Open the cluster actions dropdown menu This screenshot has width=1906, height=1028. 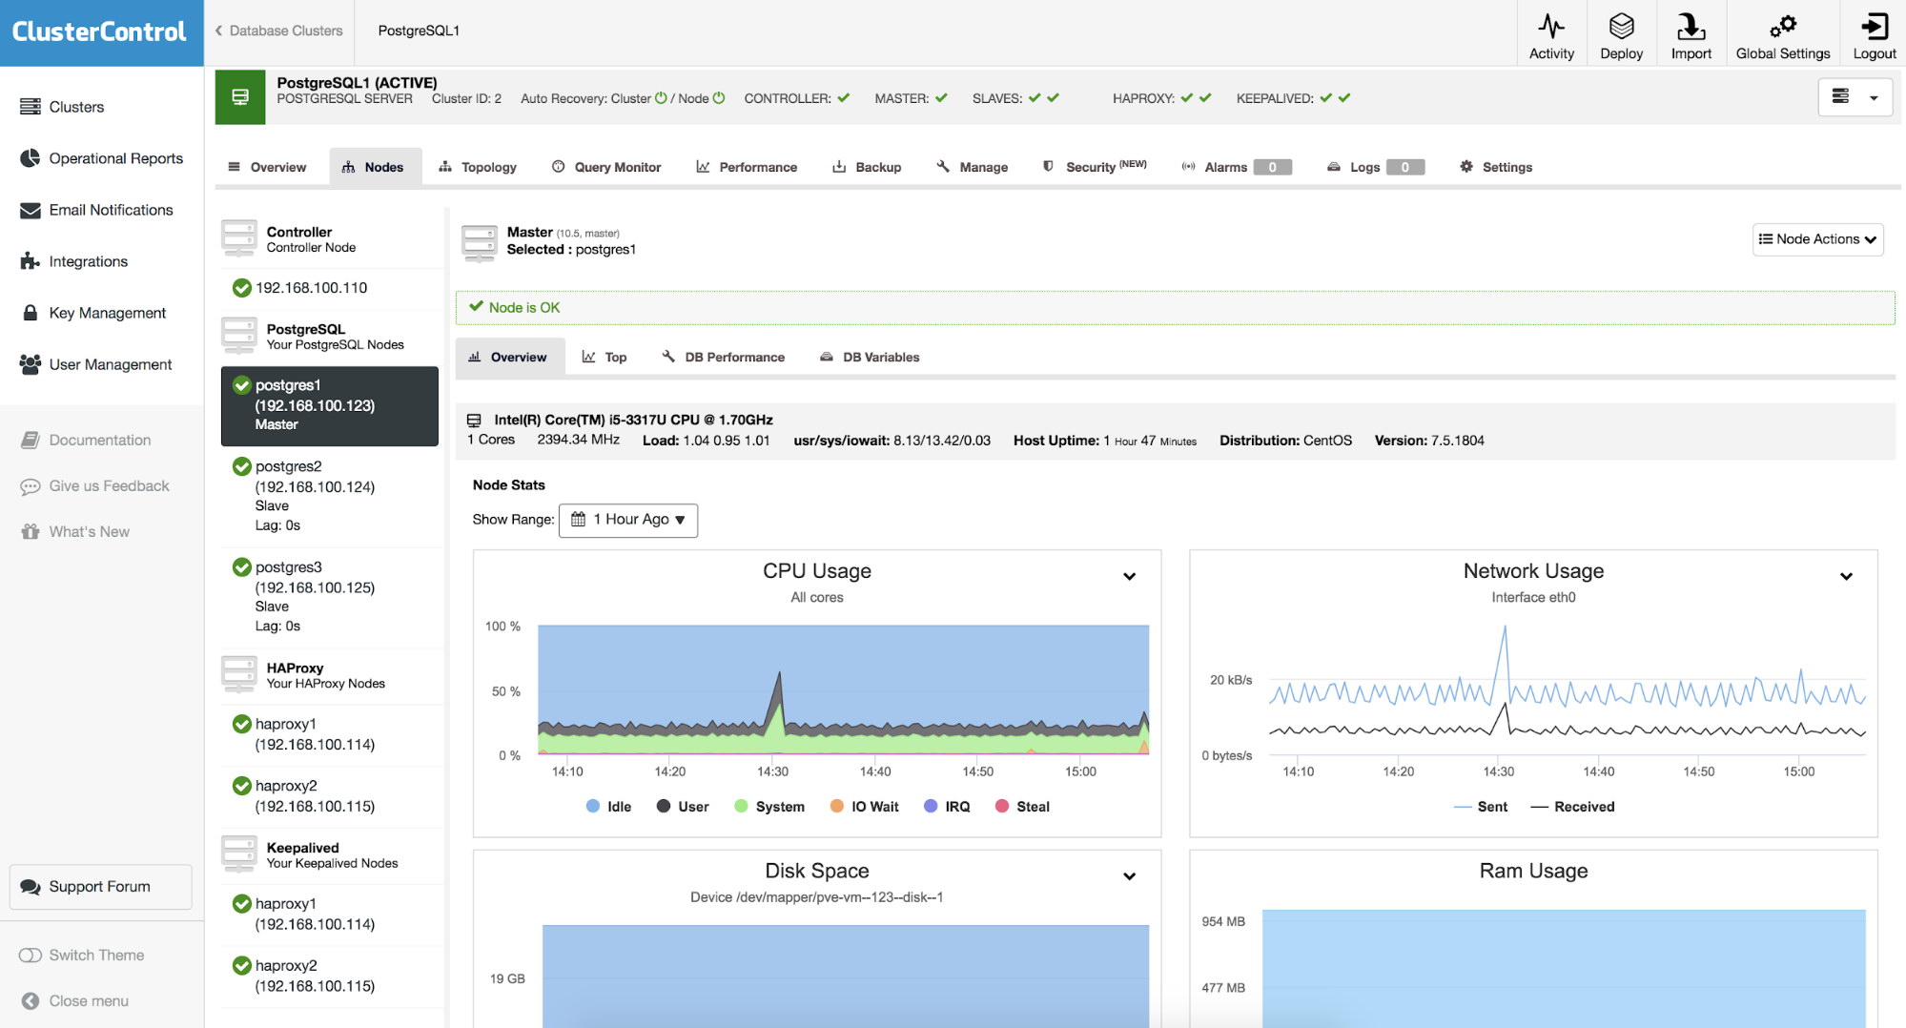[x=1855, y=97]
